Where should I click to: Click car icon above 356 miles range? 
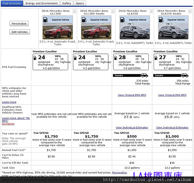185,75
